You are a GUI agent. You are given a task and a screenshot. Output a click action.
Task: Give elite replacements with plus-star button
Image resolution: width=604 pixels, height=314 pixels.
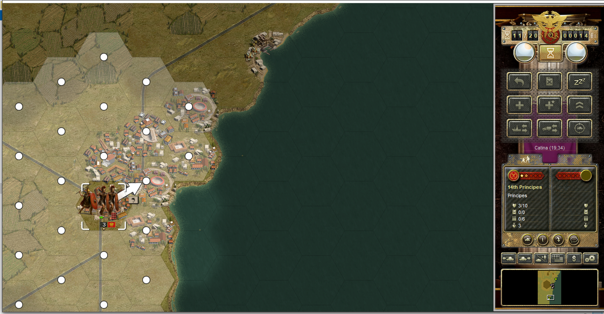point(549,105)
